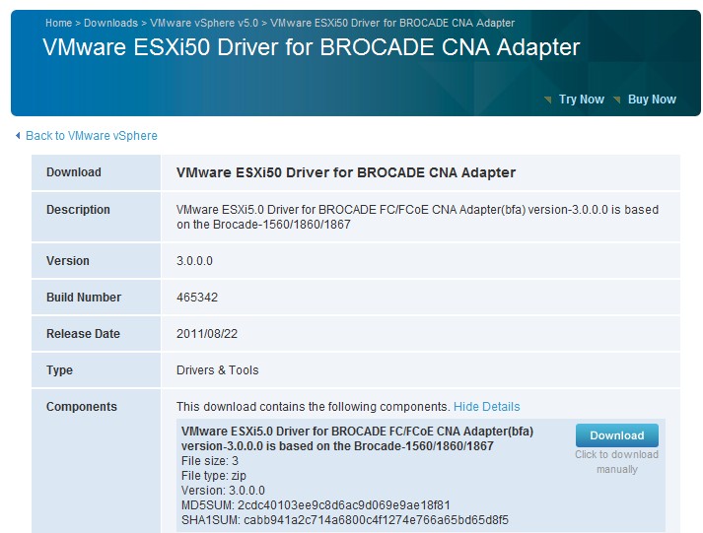The width and height of the screenshot is (703, 533).
Task: Click the Download row label
Action: click(x=74, y=172)
